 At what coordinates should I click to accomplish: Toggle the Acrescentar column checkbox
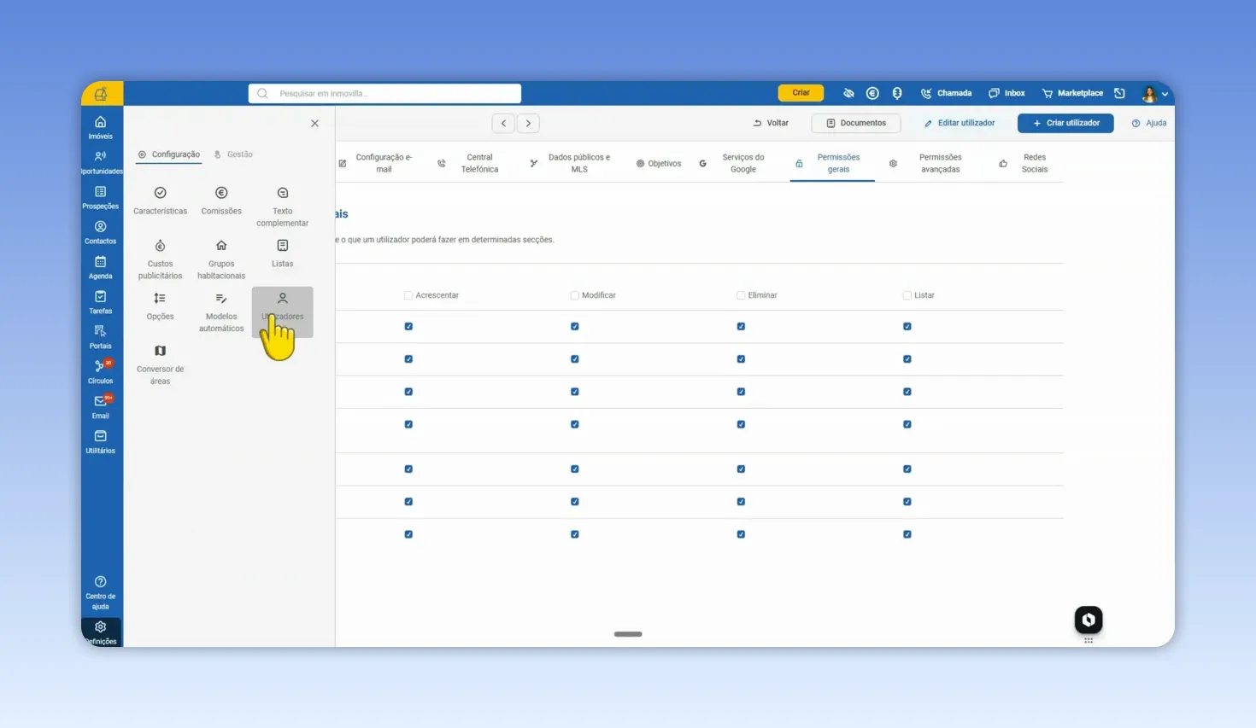coord(408,295)
